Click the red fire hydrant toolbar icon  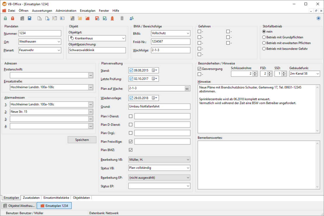112,18
